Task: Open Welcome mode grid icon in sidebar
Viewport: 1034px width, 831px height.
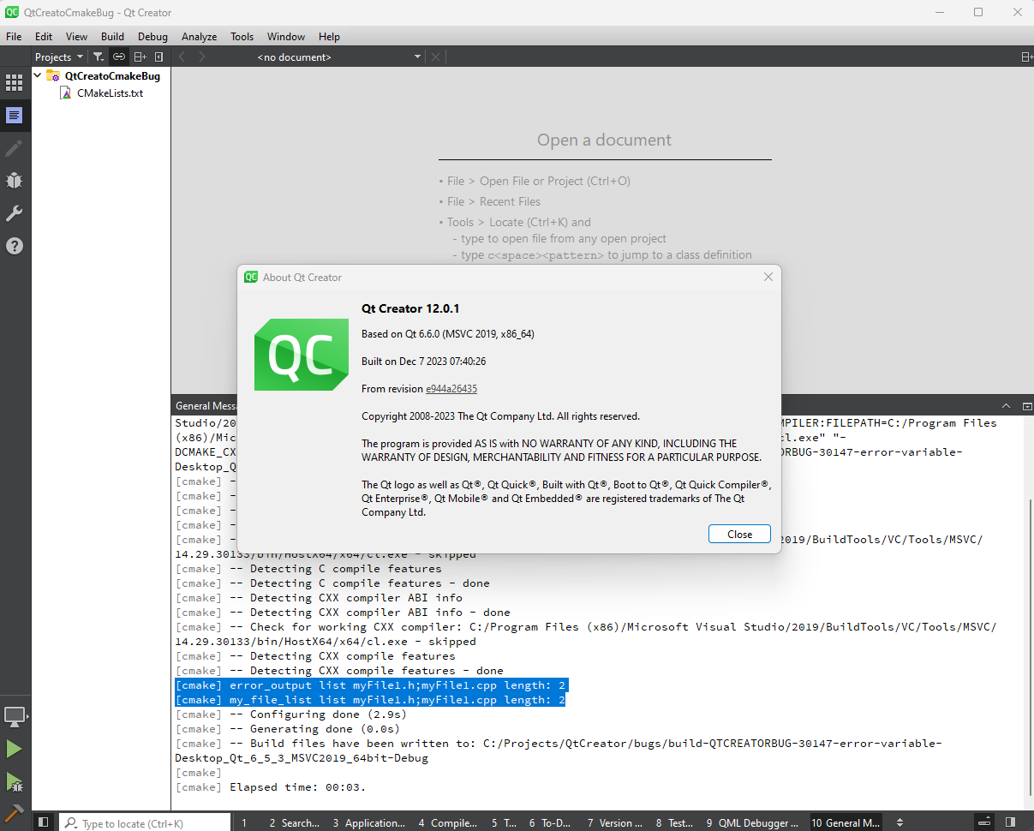Action: point(15,83)
